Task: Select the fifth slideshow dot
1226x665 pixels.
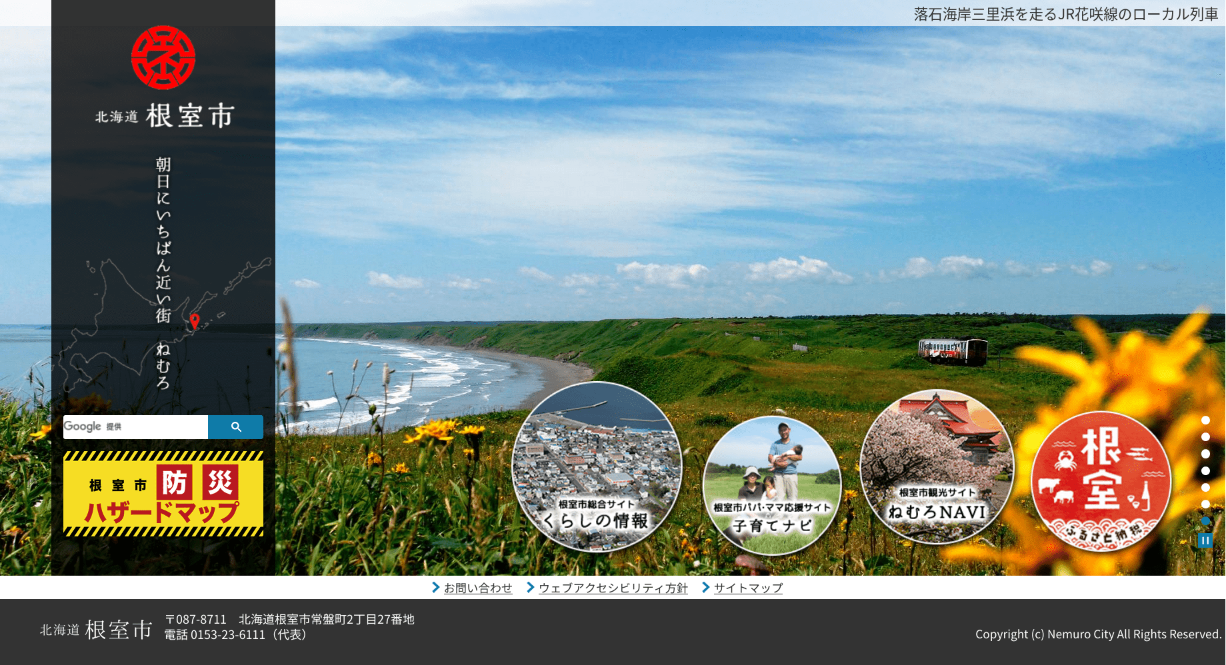Action: (1205, 488)
